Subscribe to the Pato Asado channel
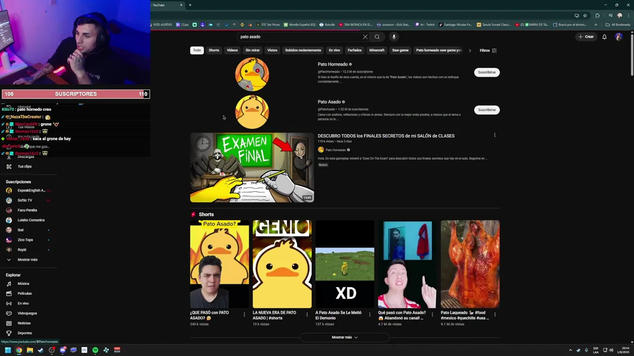The width and height of the screenshot is (634, 356). click(487, 110)
